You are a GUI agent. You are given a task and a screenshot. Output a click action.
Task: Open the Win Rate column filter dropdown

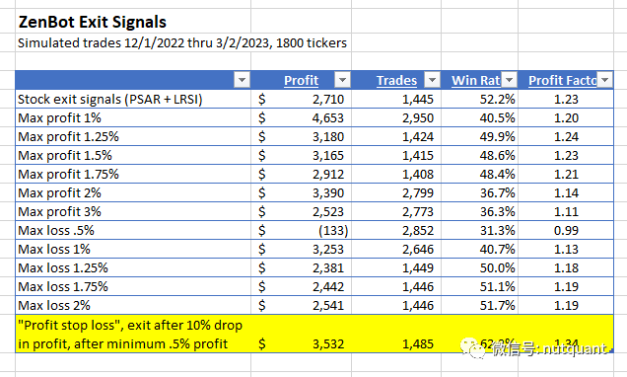tap(509, 80)
